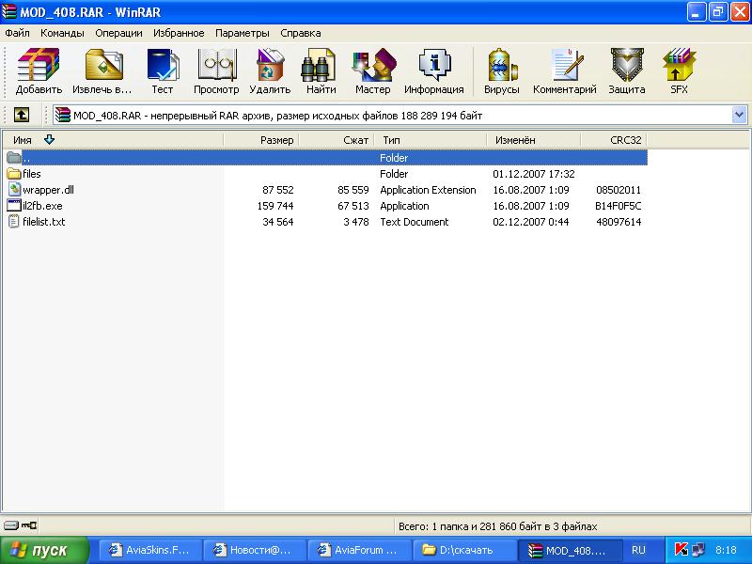This screenshot has height=564, width=752.
Task: Click the SFX archive conversion icon
Action: pyautogui.click(x=679, y=71)
